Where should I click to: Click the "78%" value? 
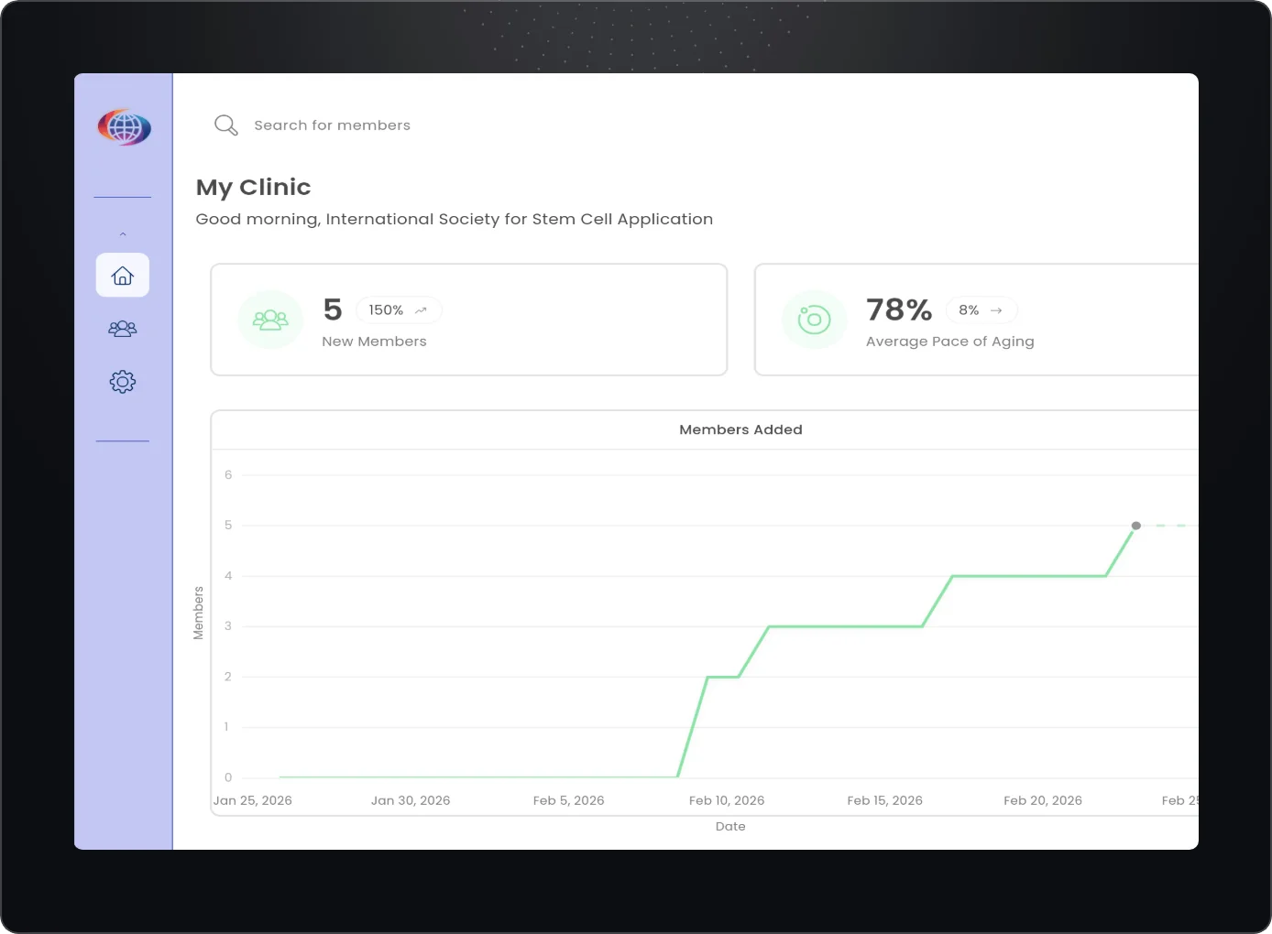[899, 310]
